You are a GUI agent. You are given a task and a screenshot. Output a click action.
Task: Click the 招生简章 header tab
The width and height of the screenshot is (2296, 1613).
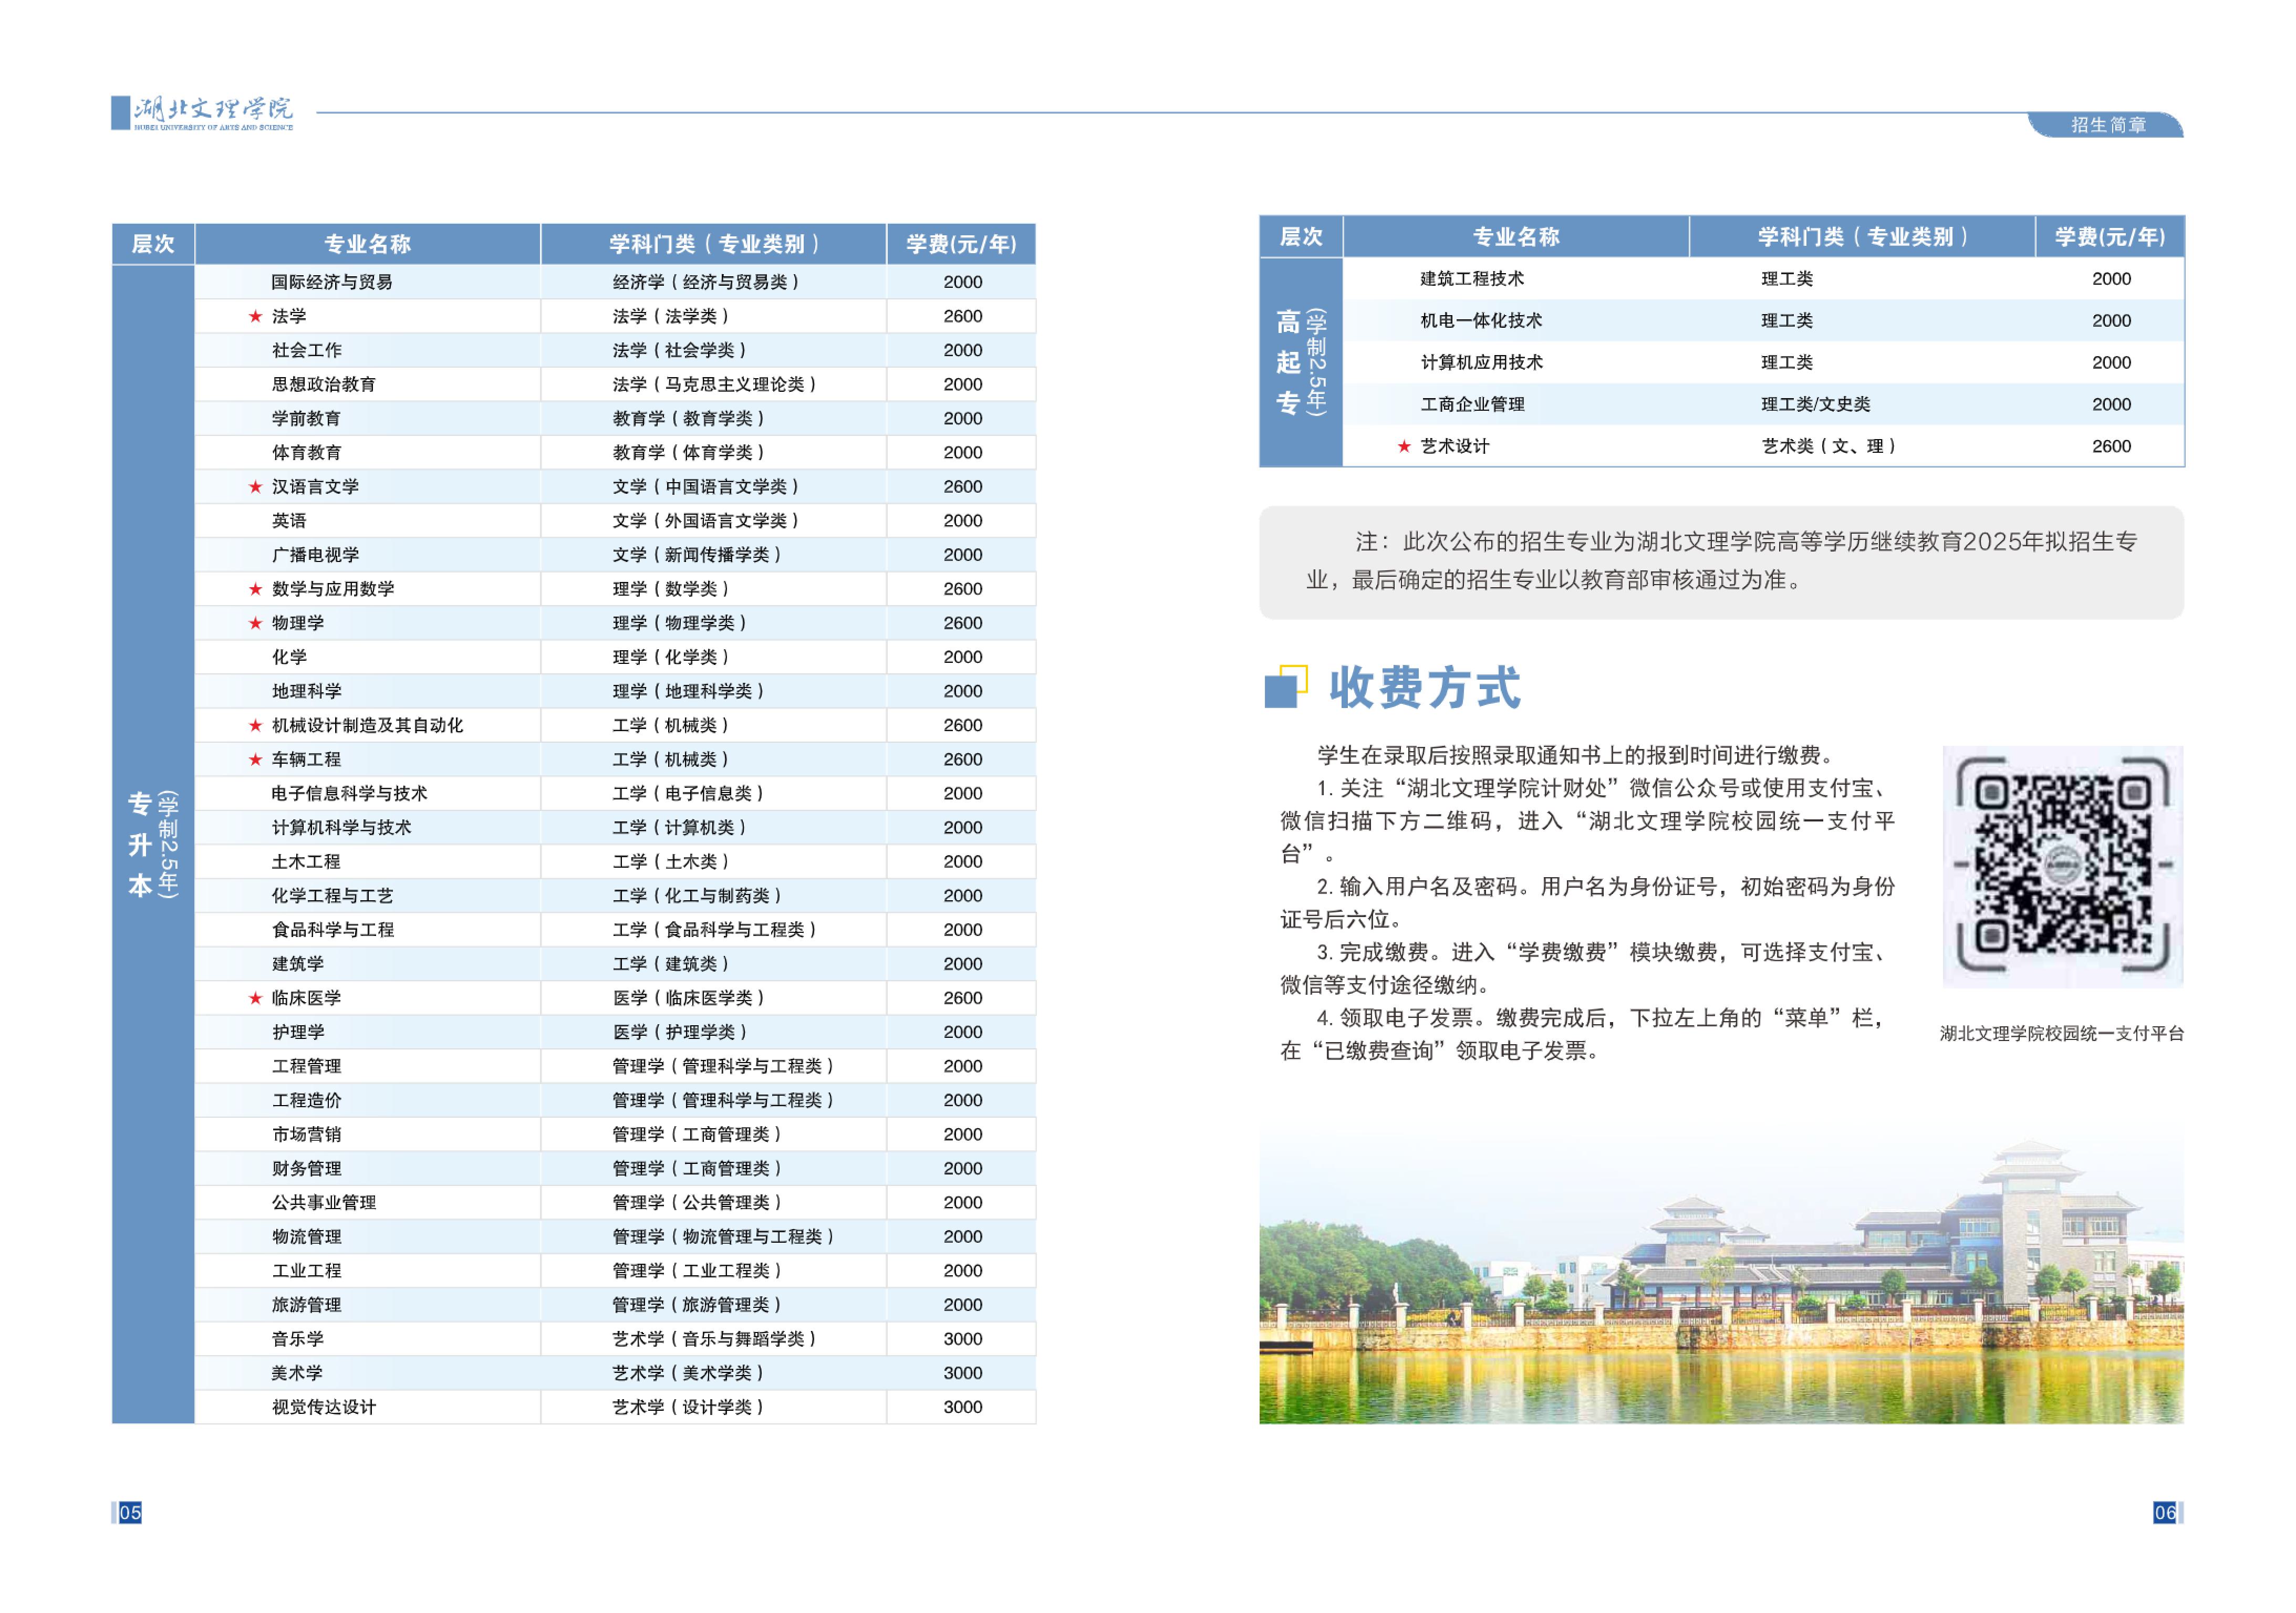point(2107,125)
